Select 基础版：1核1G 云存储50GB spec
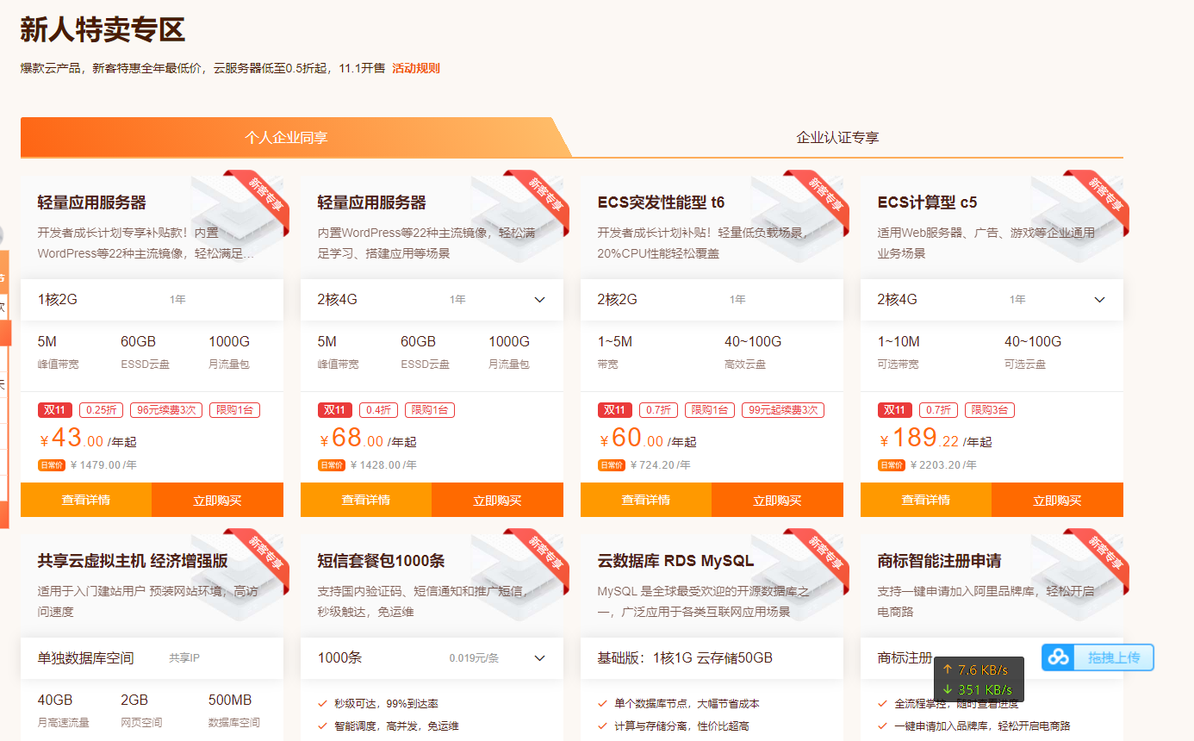1194x741 pixels. [x=712, y=658]
